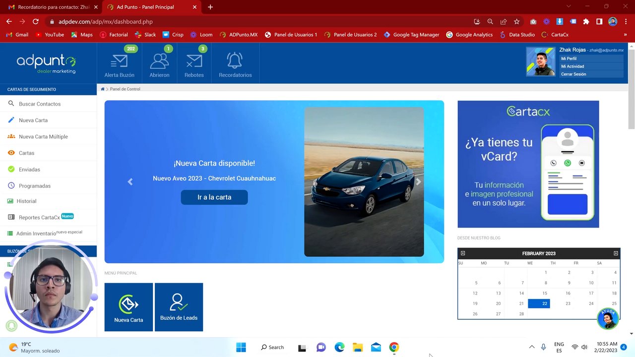Click the Enviadas green check icon
635x357 pixels.
tap(11, 169)
